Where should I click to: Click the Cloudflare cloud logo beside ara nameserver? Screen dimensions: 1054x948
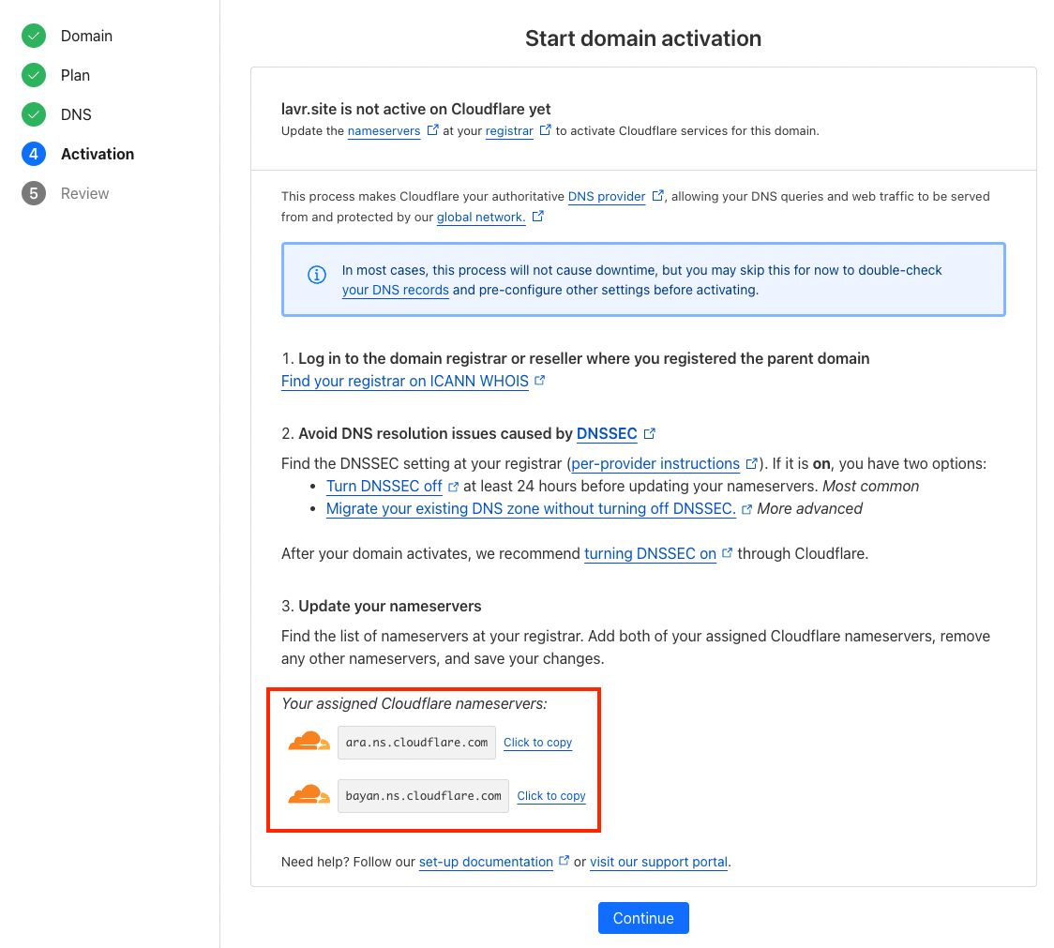309,742
